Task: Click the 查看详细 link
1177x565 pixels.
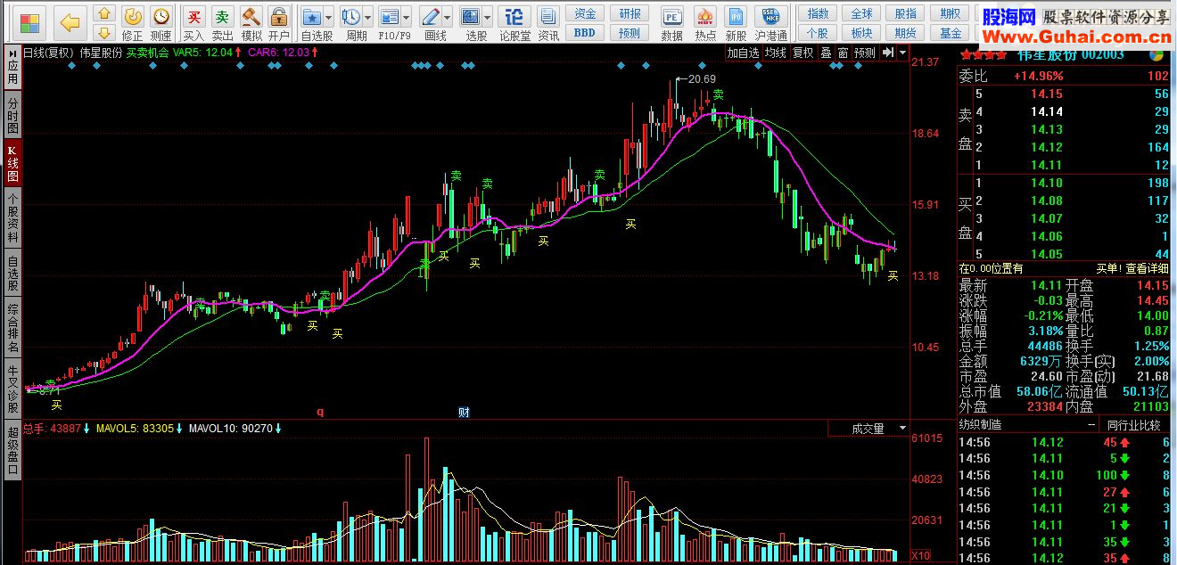Action: pos(1148,268)
